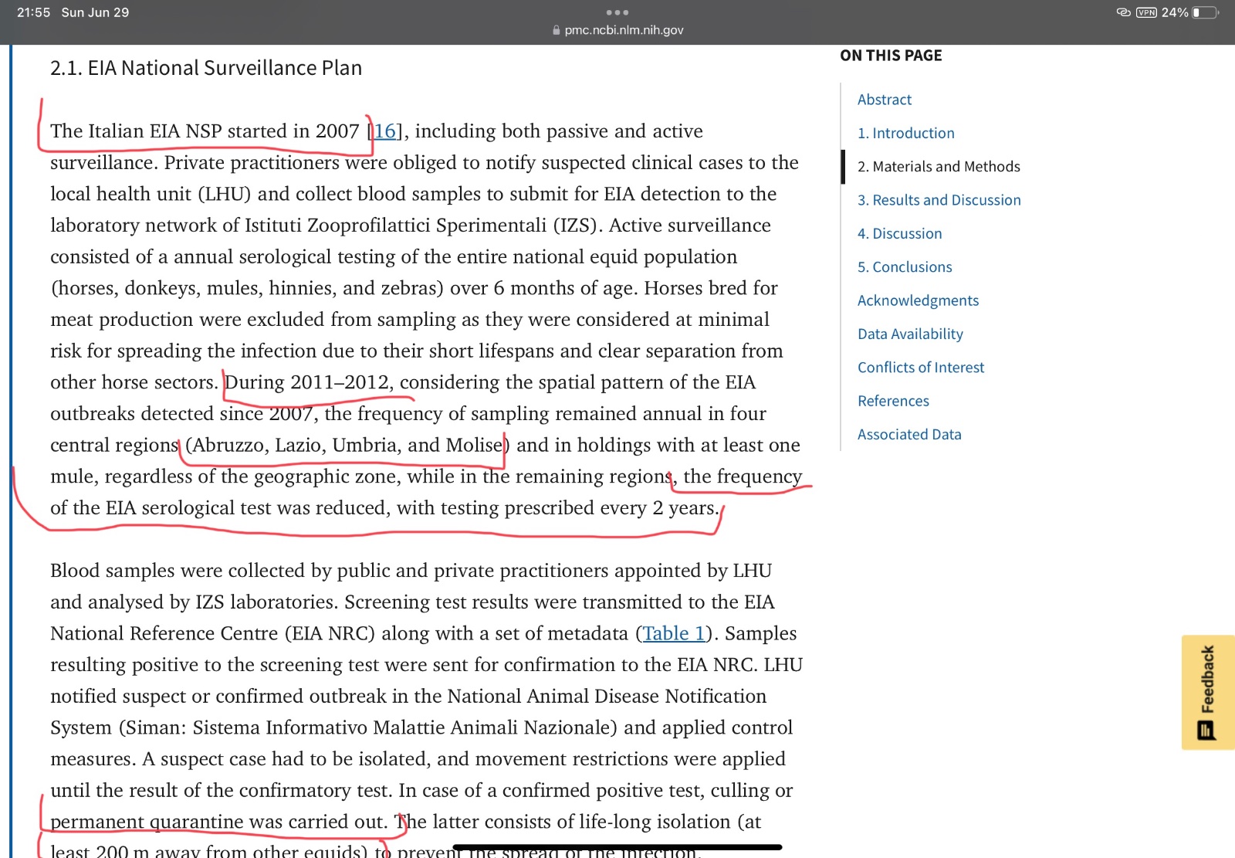The image size is (1235, 858).
Task: Go to Conflicts of Interest section
Action: 921,367
